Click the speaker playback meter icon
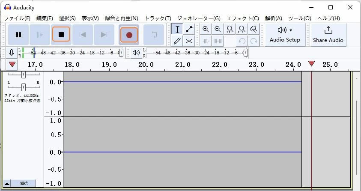 (136, 53)
